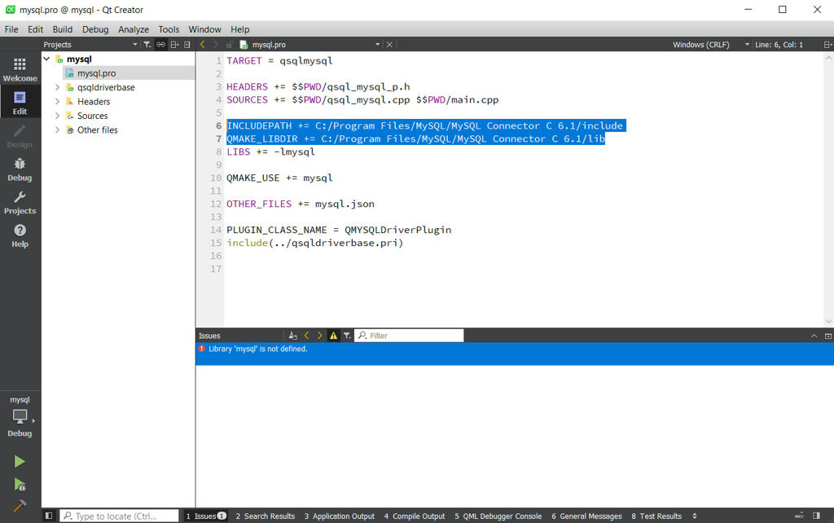Close the Issues output pane

pos(827,336)
